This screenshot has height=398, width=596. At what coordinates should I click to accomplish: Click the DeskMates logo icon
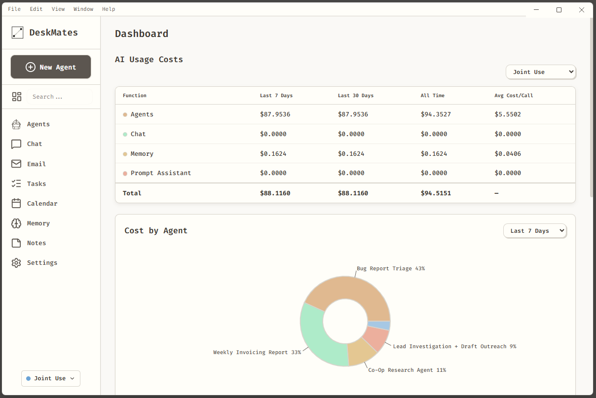point(17,33)
